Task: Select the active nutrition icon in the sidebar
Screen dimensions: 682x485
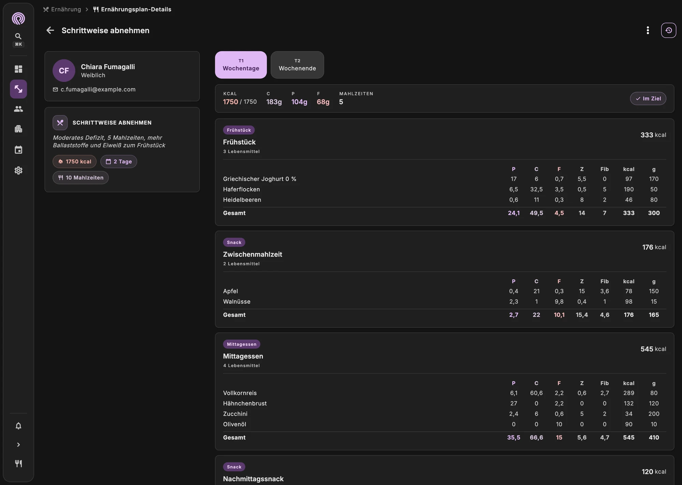Action: click(18, 89)
